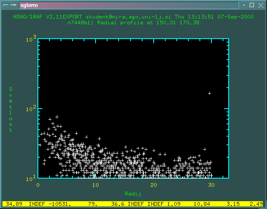Screen dimensions: 267x209
Task: Click the small dot minimize button
Action: (244, 5)
